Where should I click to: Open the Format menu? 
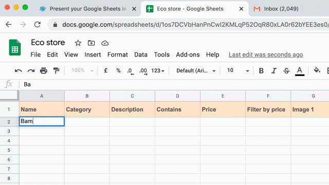118,55
